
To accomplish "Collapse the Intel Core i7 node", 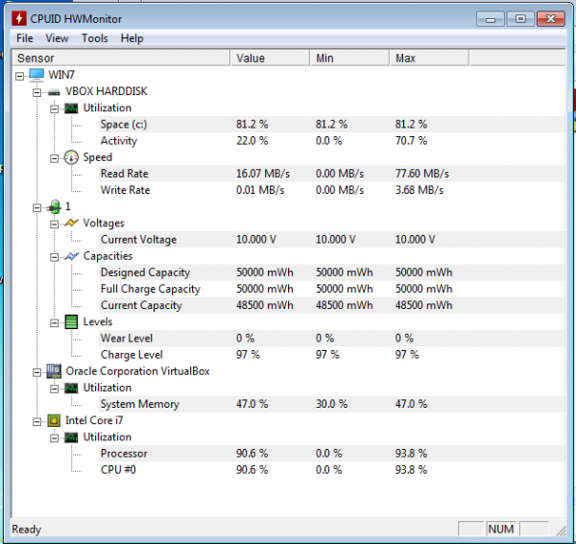I will click(x=37, y=421).
